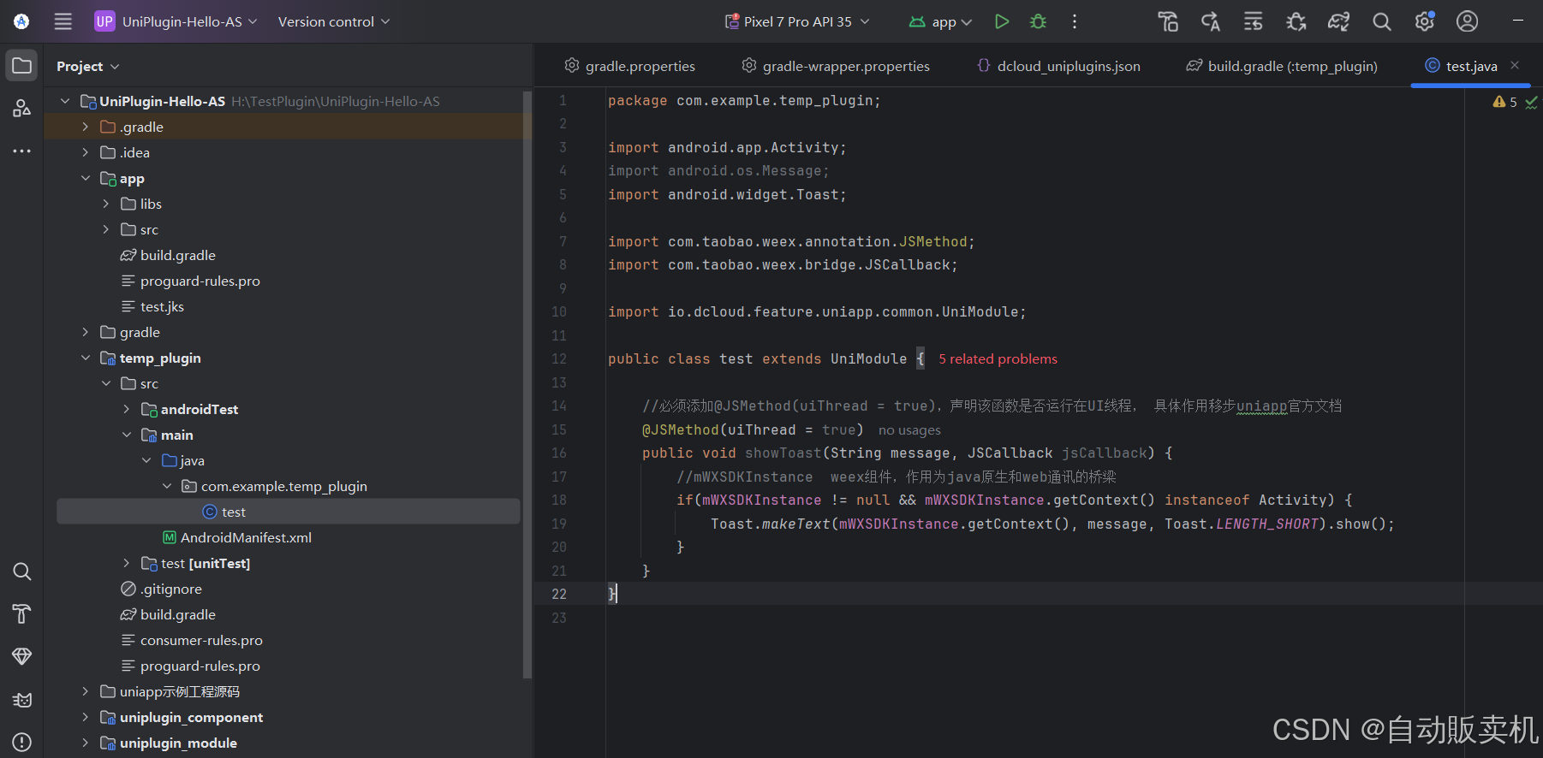1543x758 pixels.
Task: Open the app run configuration dropdown
Action: pos(940,21)
